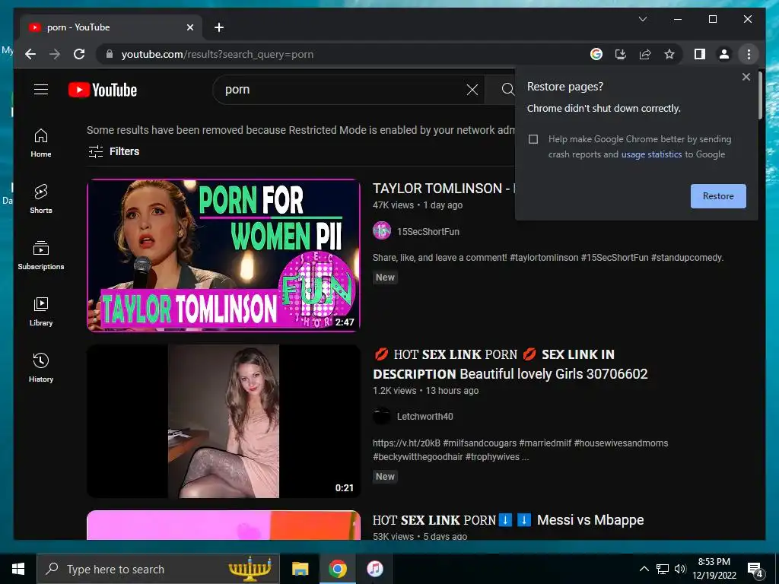Go to YouTube home via the logo
Viewport: 779px width, 584px height.
[103, 90]
